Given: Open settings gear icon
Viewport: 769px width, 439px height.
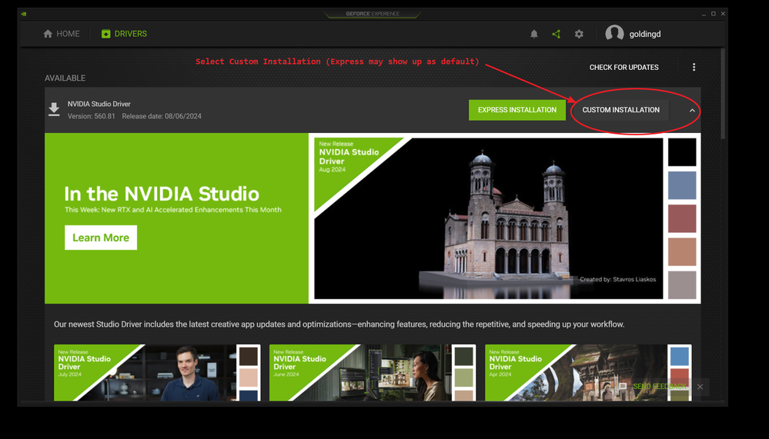Looking at the screenshot, I should tap(579, 34).
